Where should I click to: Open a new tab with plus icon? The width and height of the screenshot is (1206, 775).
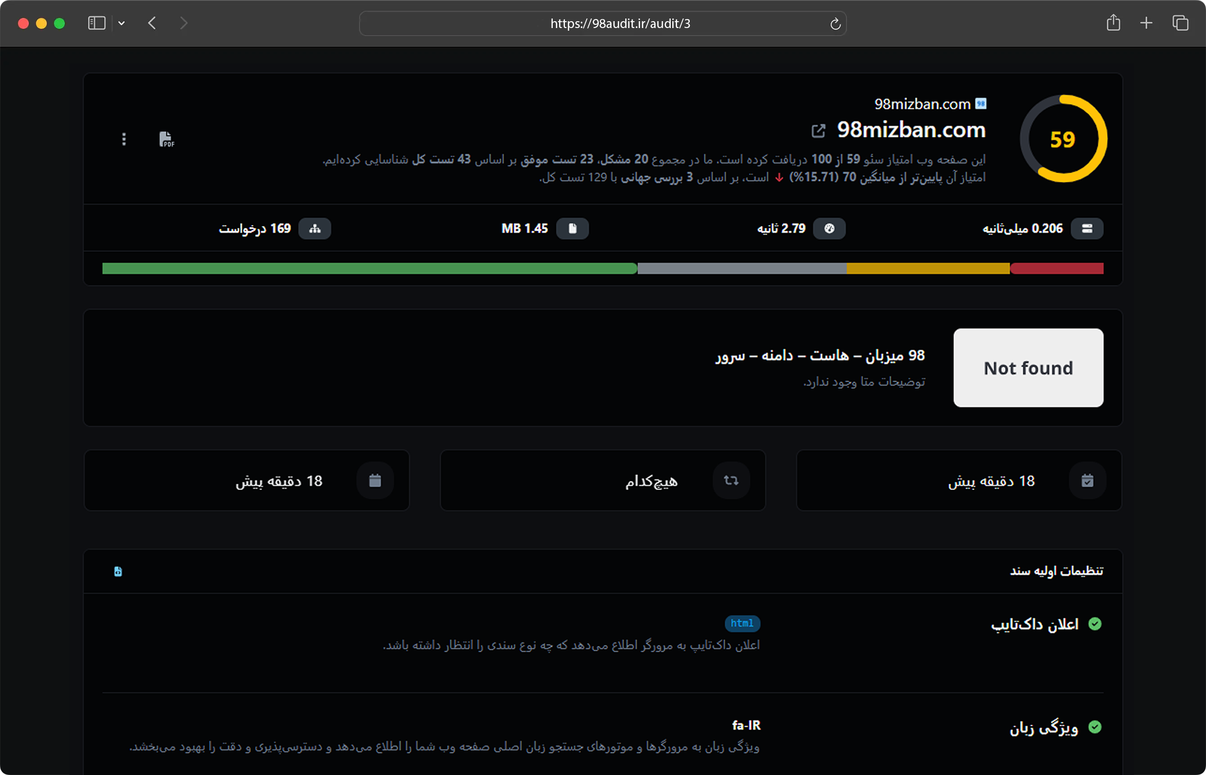pos(1146,23)
